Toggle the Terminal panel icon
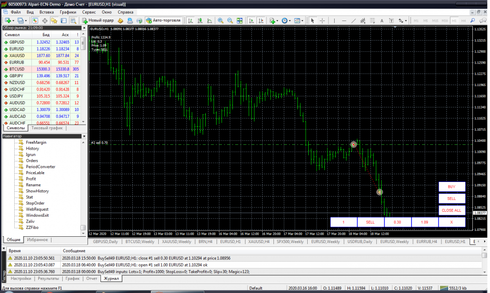 (x=63, y=21)
